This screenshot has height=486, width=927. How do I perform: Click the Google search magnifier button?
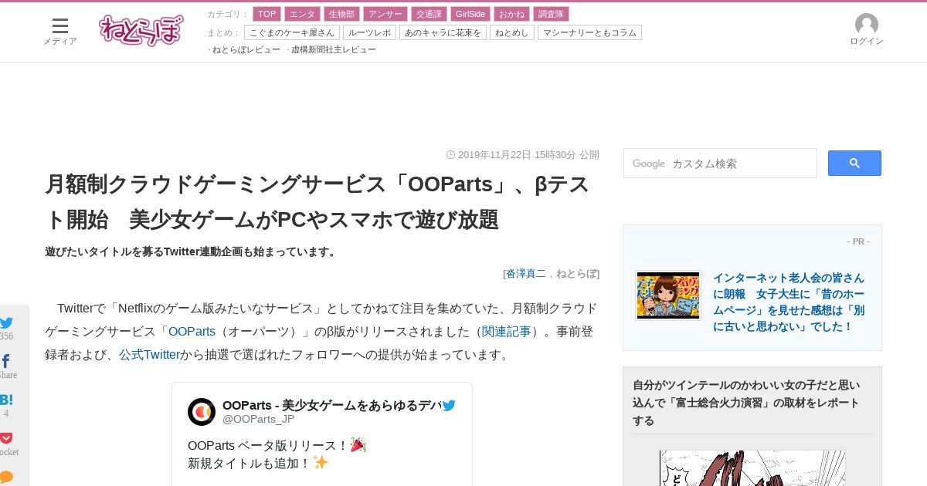click(854, 163)
